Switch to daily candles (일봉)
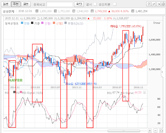The image size is (166, 133). point(6,4)
